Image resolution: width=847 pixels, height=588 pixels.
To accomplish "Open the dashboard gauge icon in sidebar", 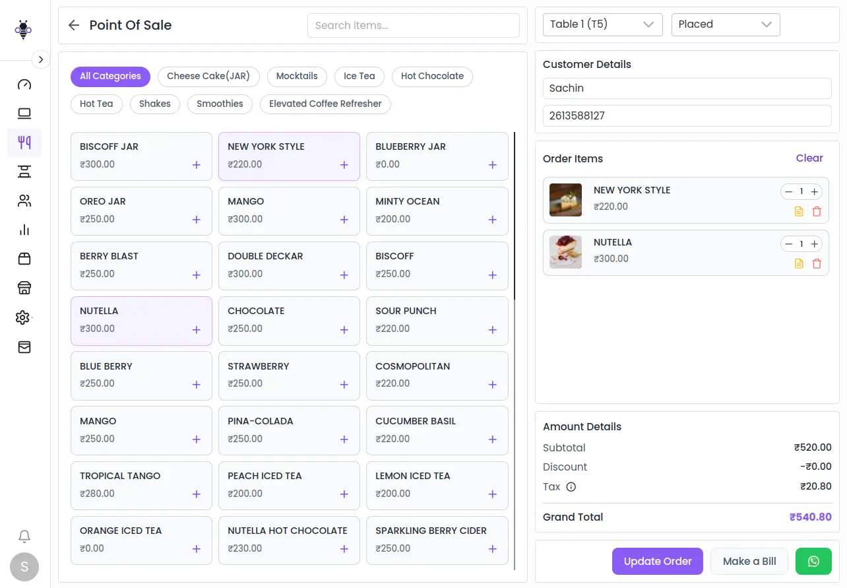I will click(24, 84).
